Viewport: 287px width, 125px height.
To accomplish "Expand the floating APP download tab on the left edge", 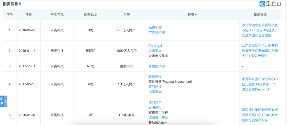I will [x=3, y=102].
